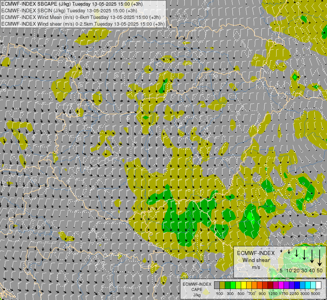Viewport: 327px width, 300px height.
Task: Select the dark green CAPE legend swatch
Action: pos(228,285)
